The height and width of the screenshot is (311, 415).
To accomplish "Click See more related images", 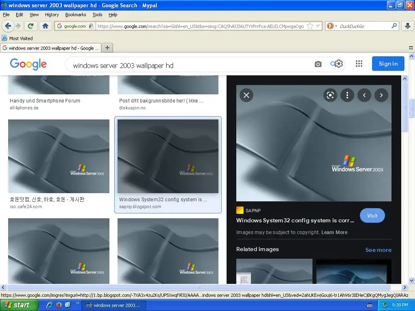I will [x=378, y=249].
